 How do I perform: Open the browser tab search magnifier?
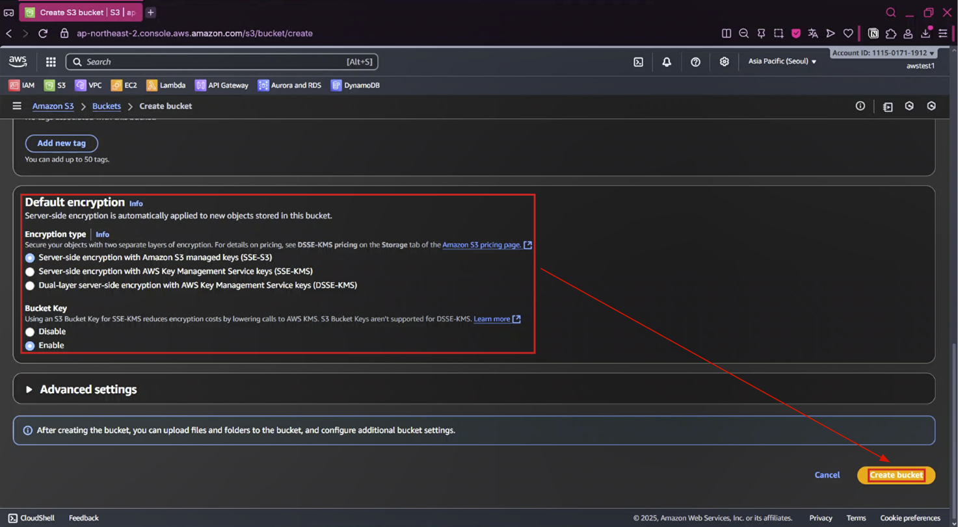[x=891, y=12]
